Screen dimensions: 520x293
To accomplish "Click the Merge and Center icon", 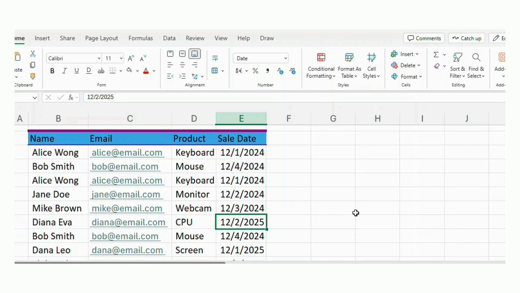I will (215, 71).
